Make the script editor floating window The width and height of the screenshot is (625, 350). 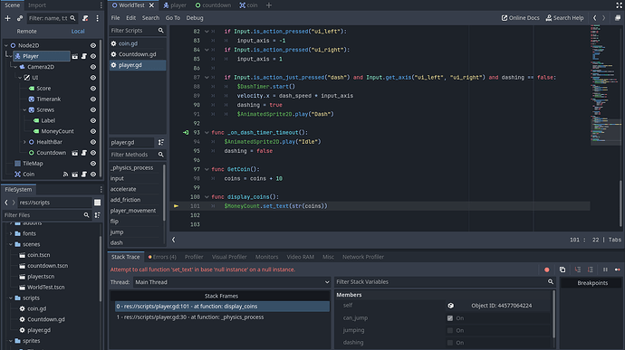618,18
